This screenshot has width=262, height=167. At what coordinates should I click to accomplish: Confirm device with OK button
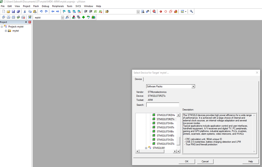(187, 161)
